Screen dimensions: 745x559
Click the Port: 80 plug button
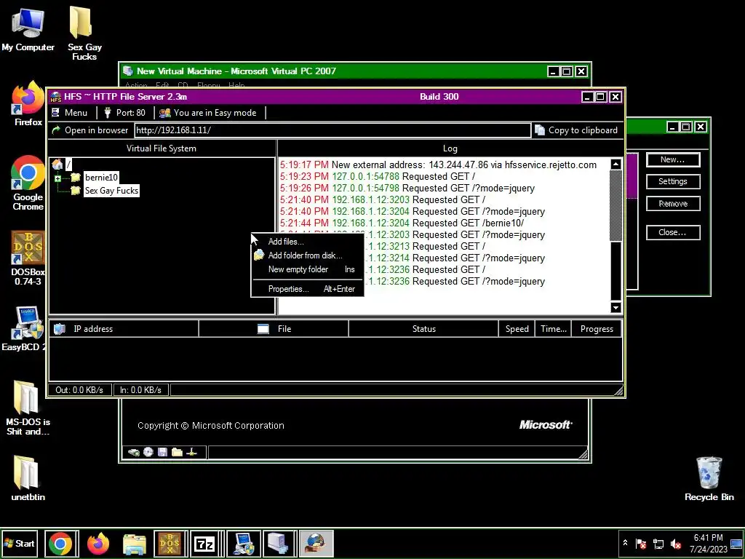pos(125,113)
